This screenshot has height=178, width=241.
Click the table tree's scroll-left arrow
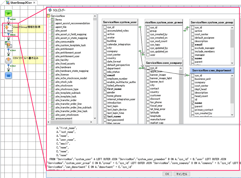[x=48, y=122]
